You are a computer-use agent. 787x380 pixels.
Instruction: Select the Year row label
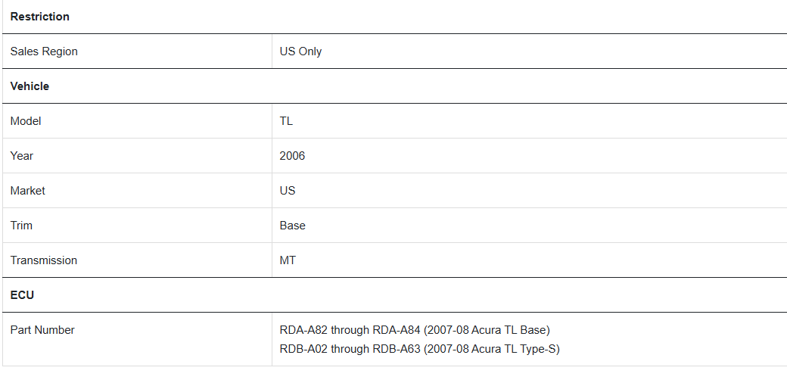22,156
